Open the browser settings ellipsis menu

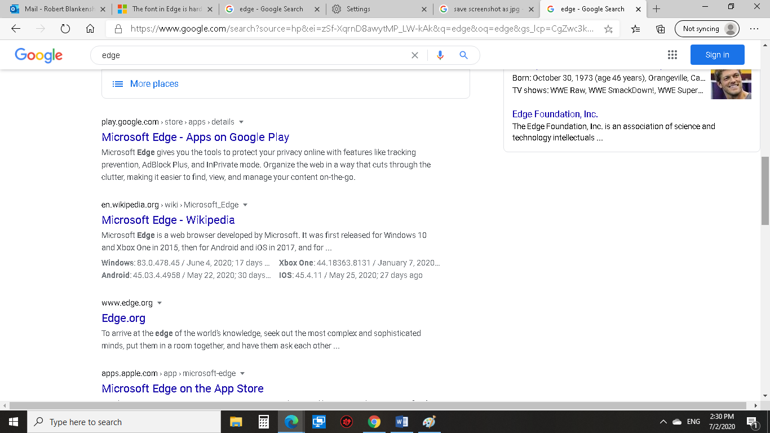coord(754,28)
